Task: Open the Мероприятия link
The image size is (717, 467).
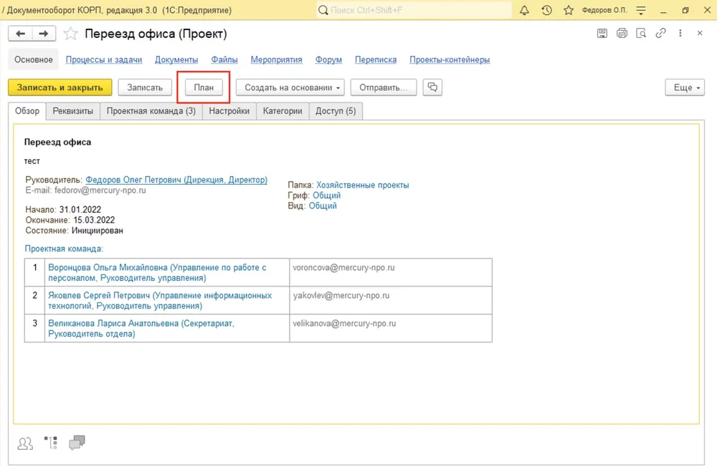Action: click(276, 59)
